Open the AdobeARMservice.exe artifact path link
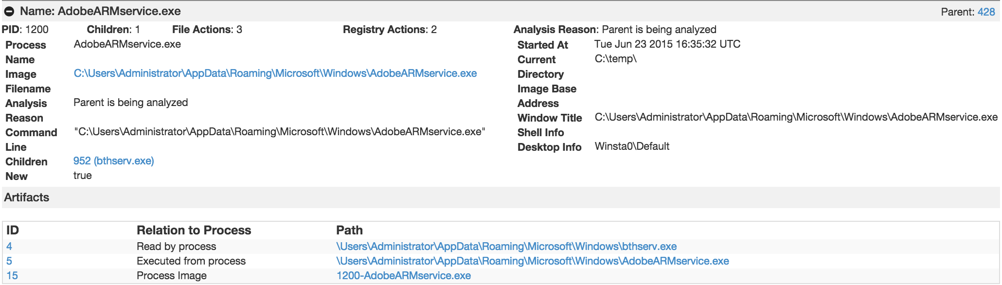1002x285 pixels. [532, 261]
